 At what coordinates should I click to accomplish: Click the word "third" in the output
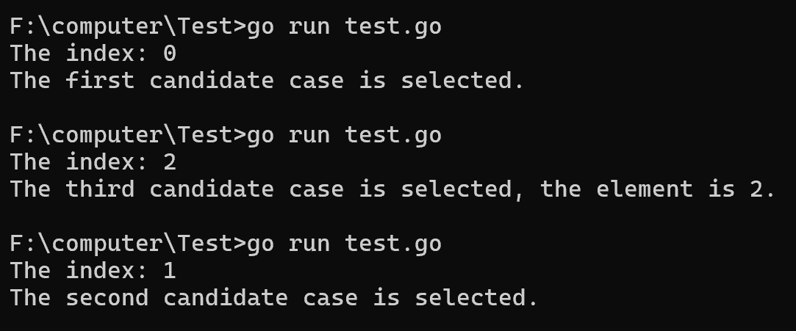point(101,189)
